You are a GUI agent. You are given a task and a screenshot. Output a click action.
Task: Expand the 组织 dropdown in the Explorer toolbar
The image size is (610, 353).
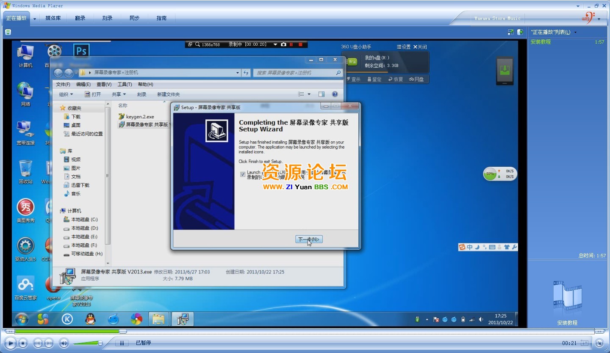coord(66,94)
